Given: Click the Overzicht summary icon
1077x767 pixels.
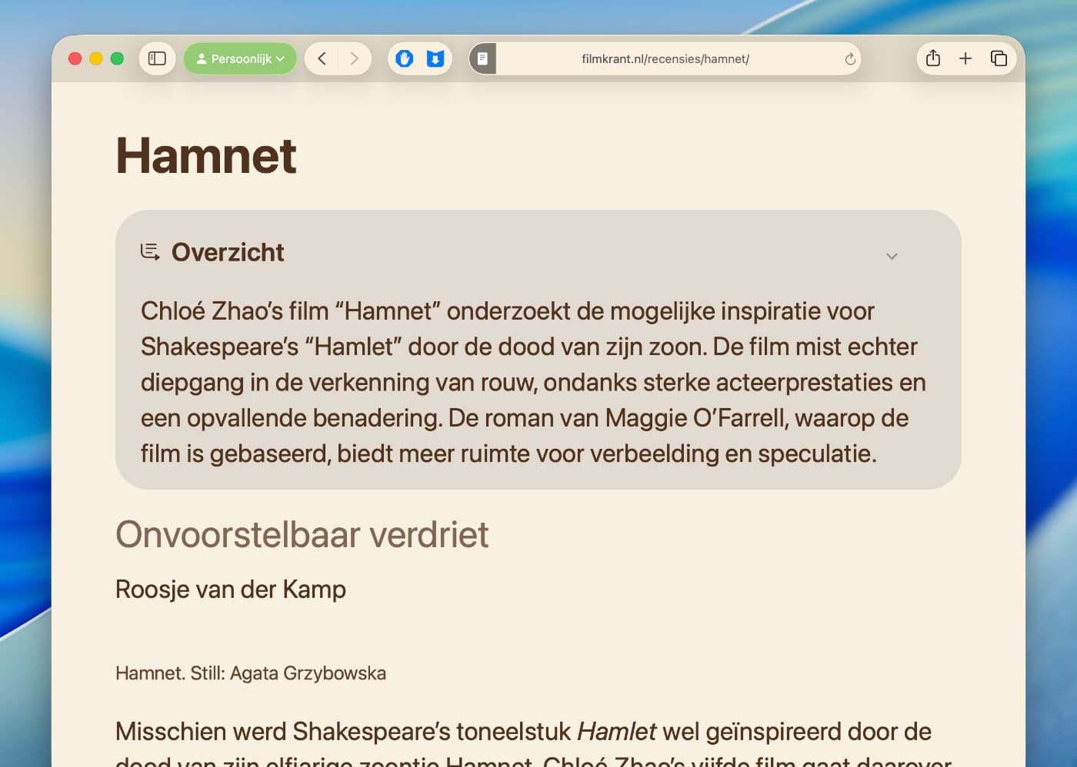Looking at the screenshot, I should pyautogui.click(x=150, y=252).
